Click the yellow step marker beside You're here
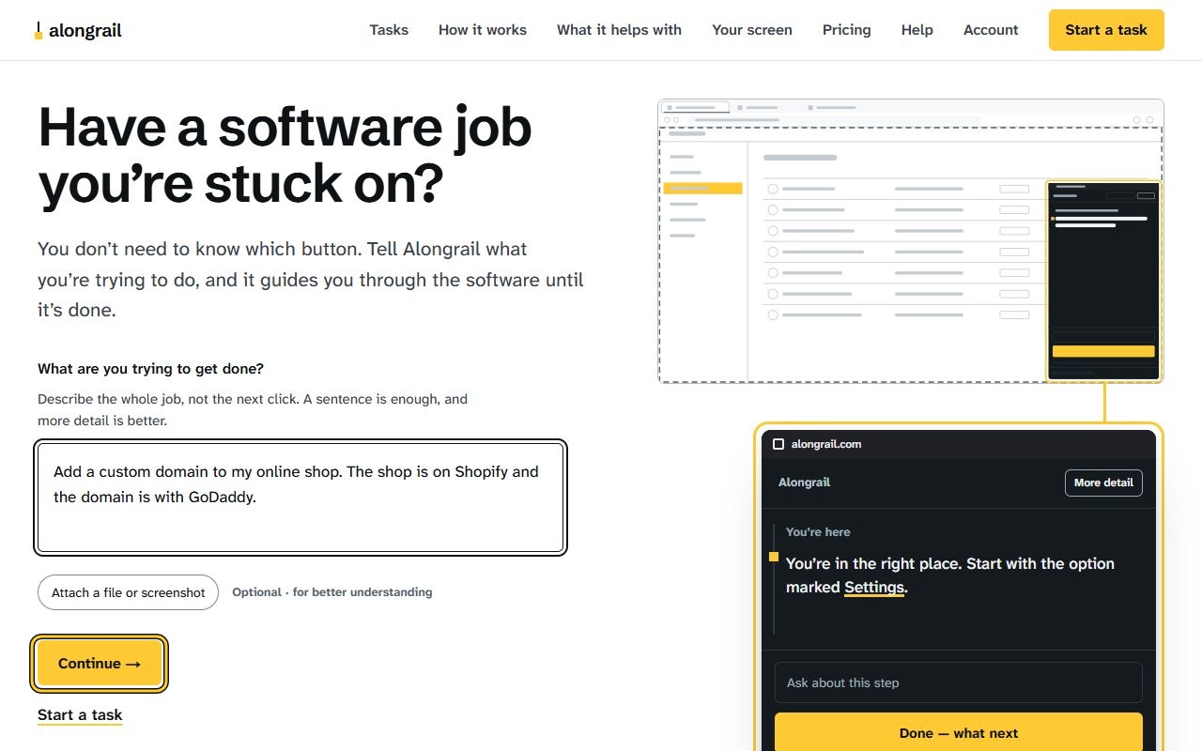The image size is (1202, 751). point(774,557)
